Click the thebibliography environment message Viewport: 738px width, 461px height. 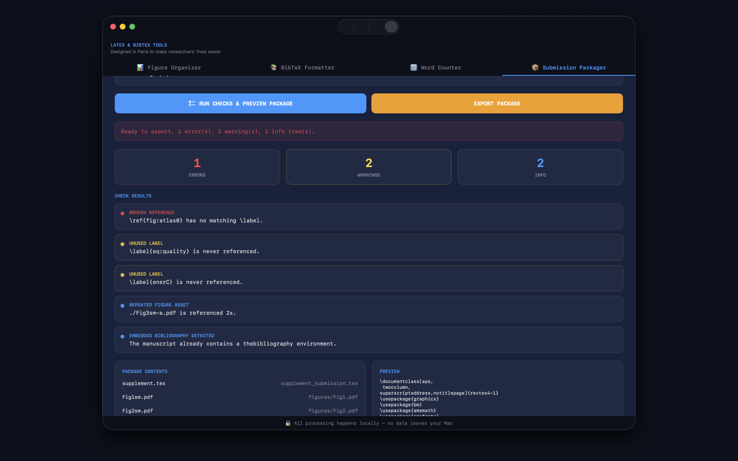(x=233, y=344)
